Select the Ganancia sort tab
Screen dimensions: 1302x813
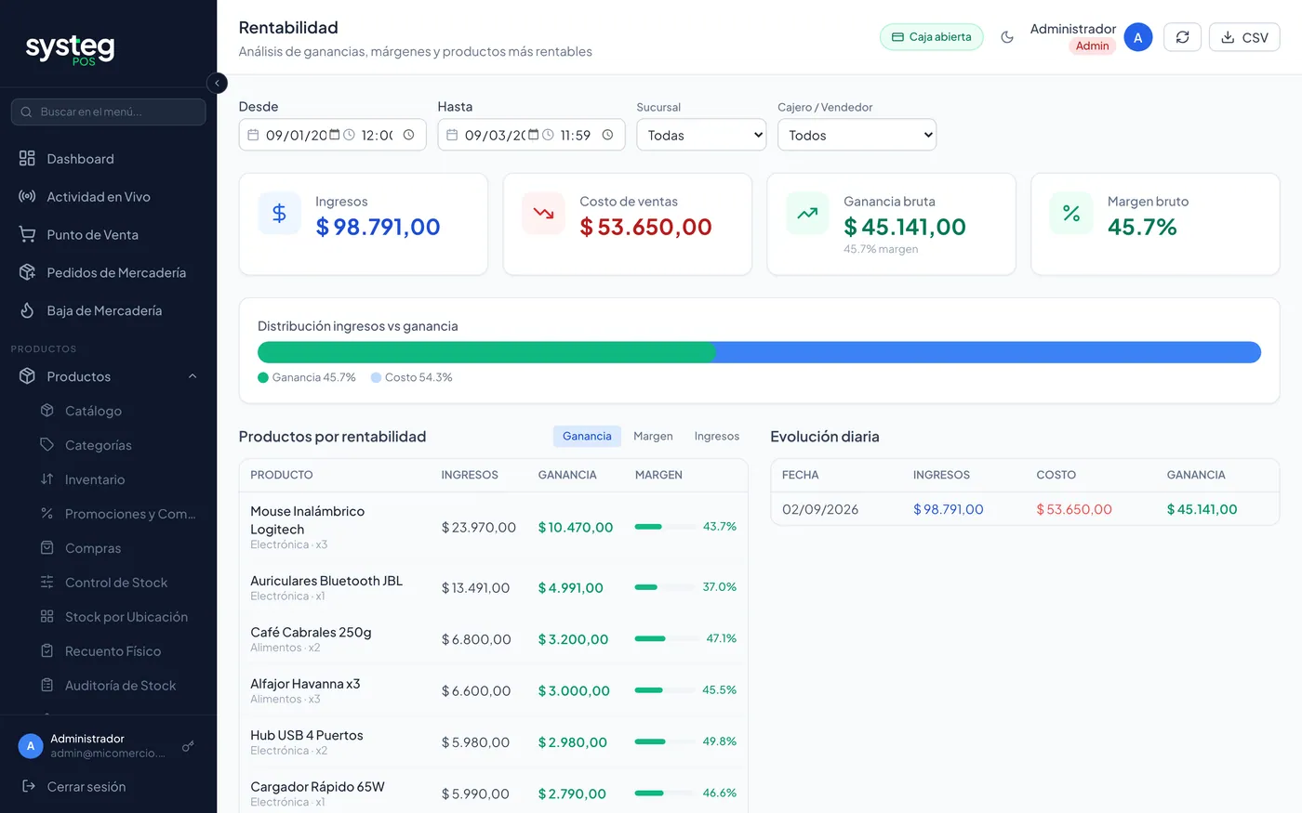pos(587,436)
